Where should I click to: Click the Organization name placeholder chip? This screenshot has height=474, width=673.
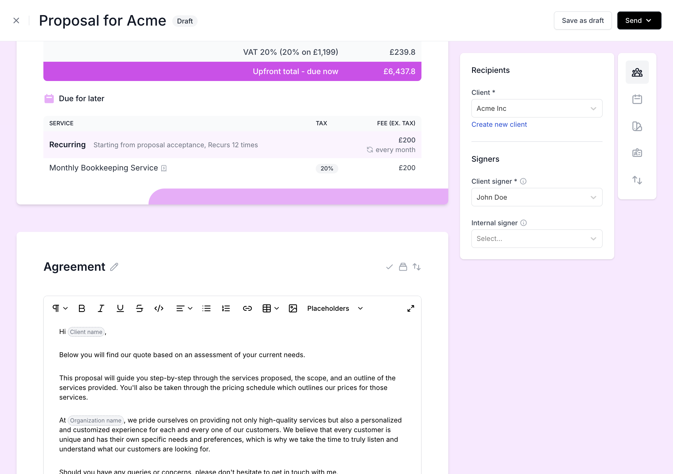(95, 420)
